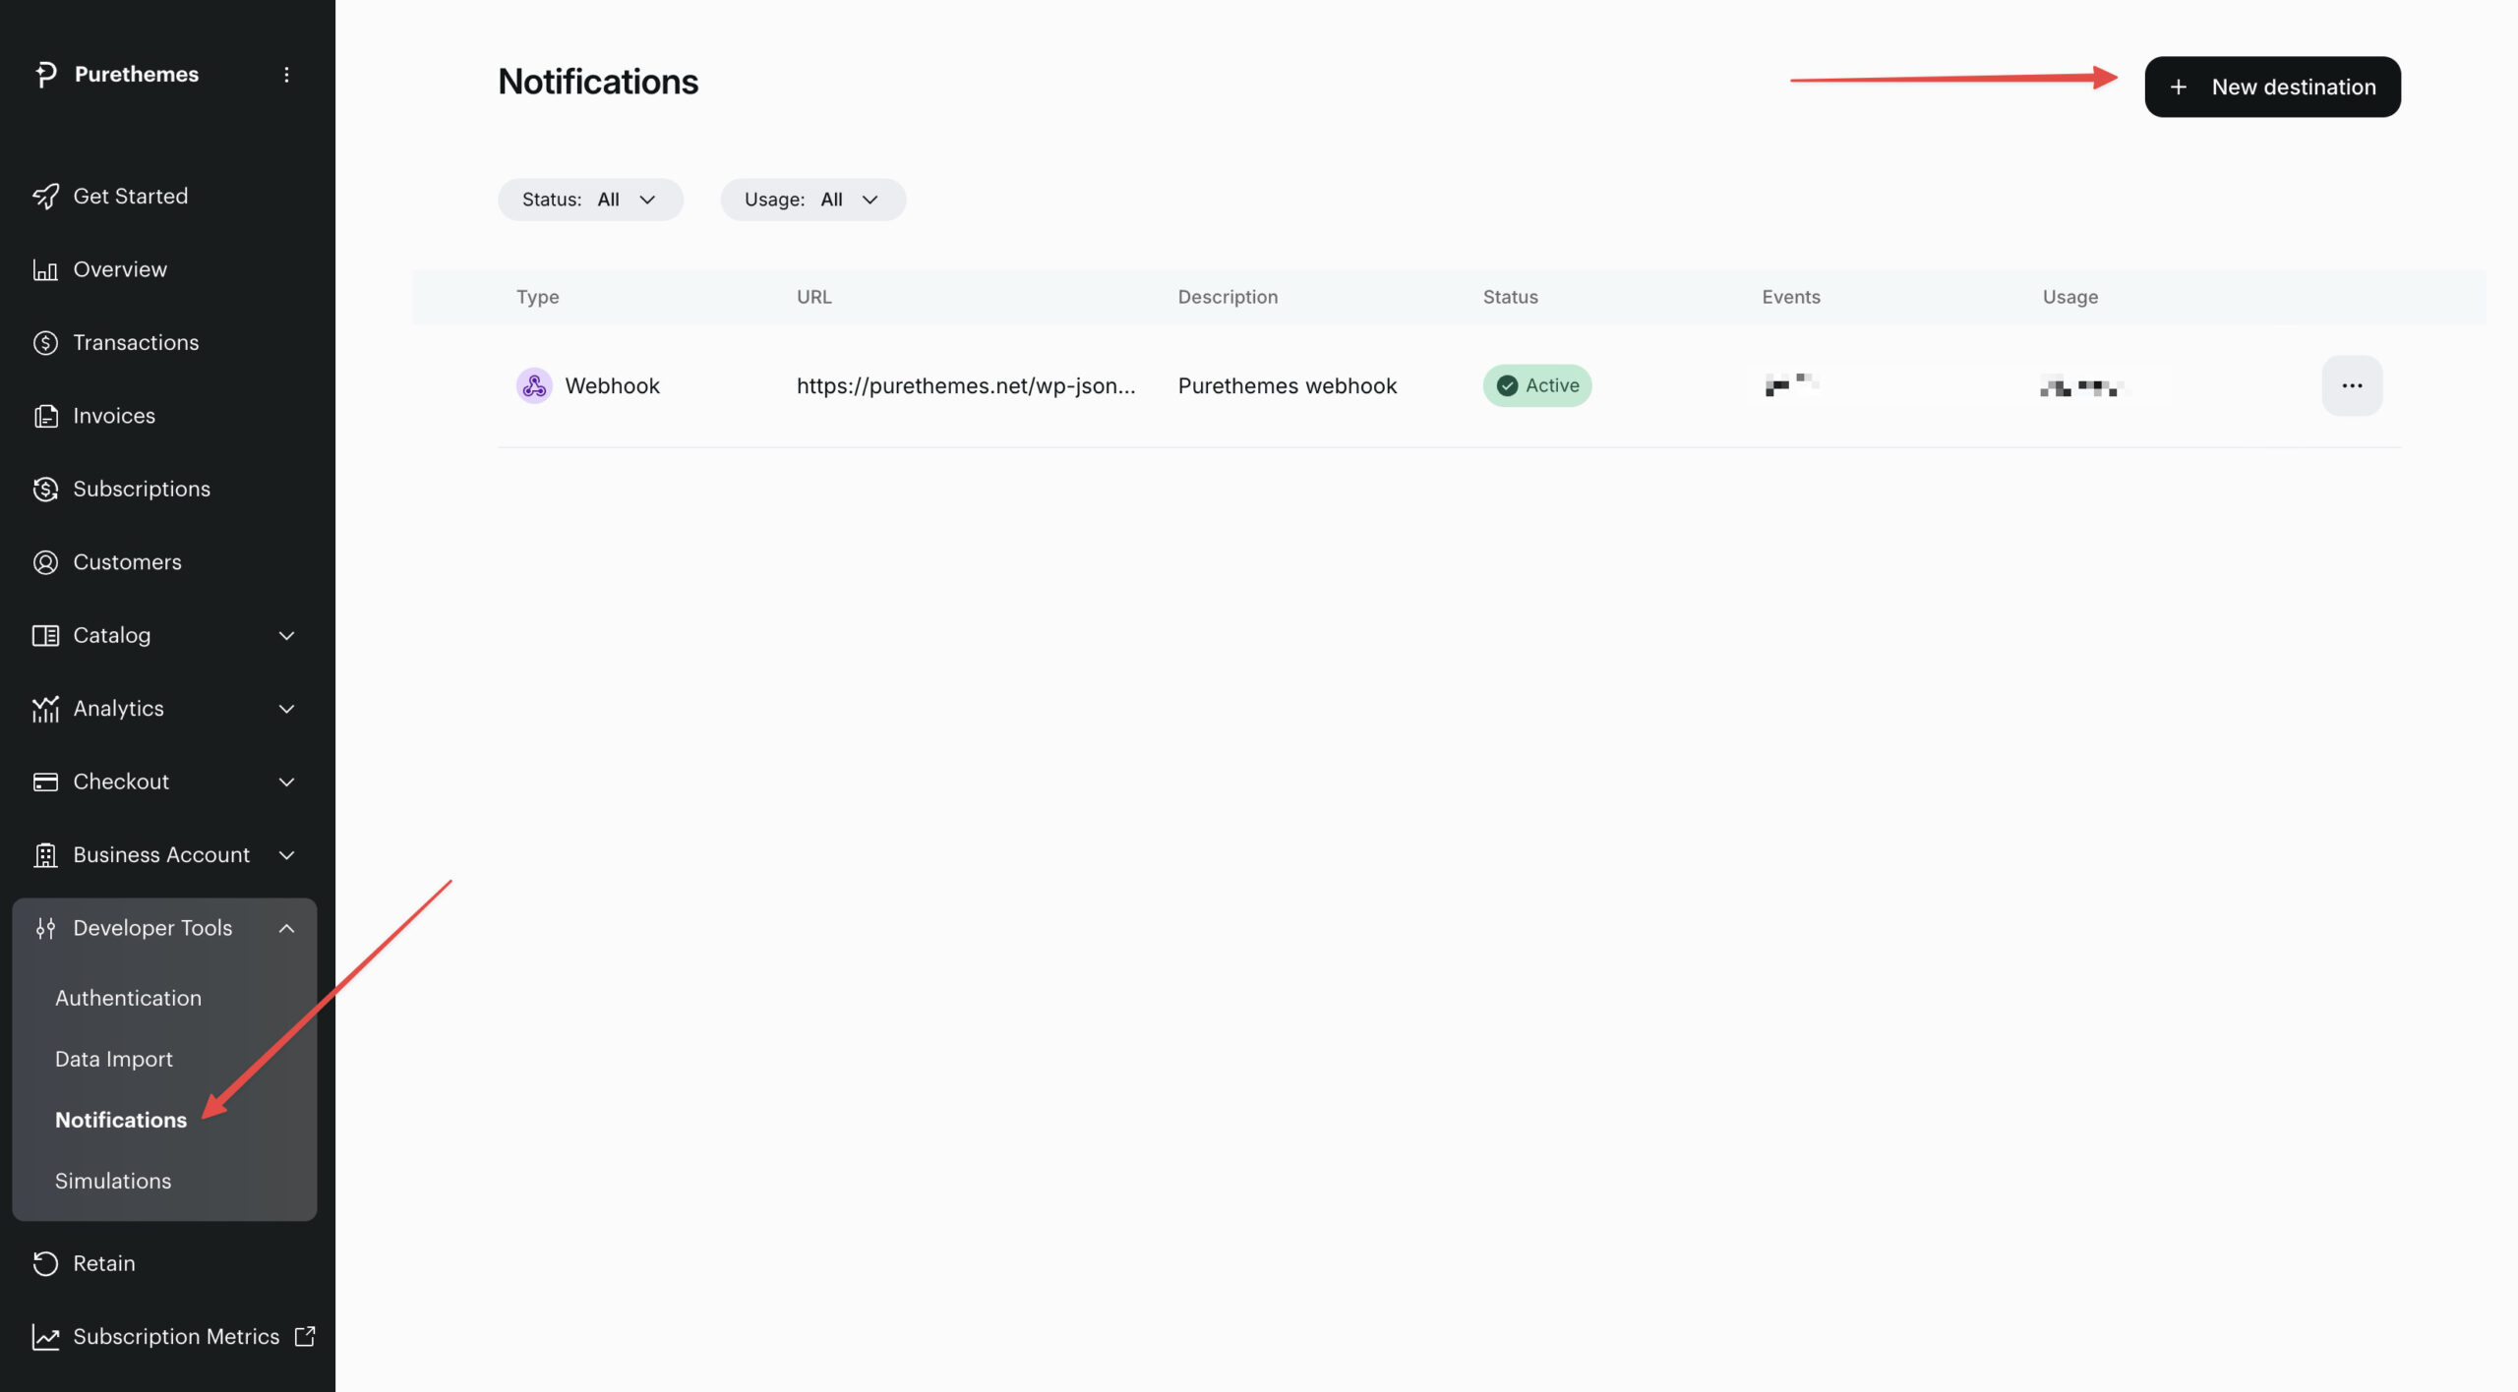Click the Overview bar chart icon
The height and width of the screenshot is (1392, 2518).
pos(45,269)
